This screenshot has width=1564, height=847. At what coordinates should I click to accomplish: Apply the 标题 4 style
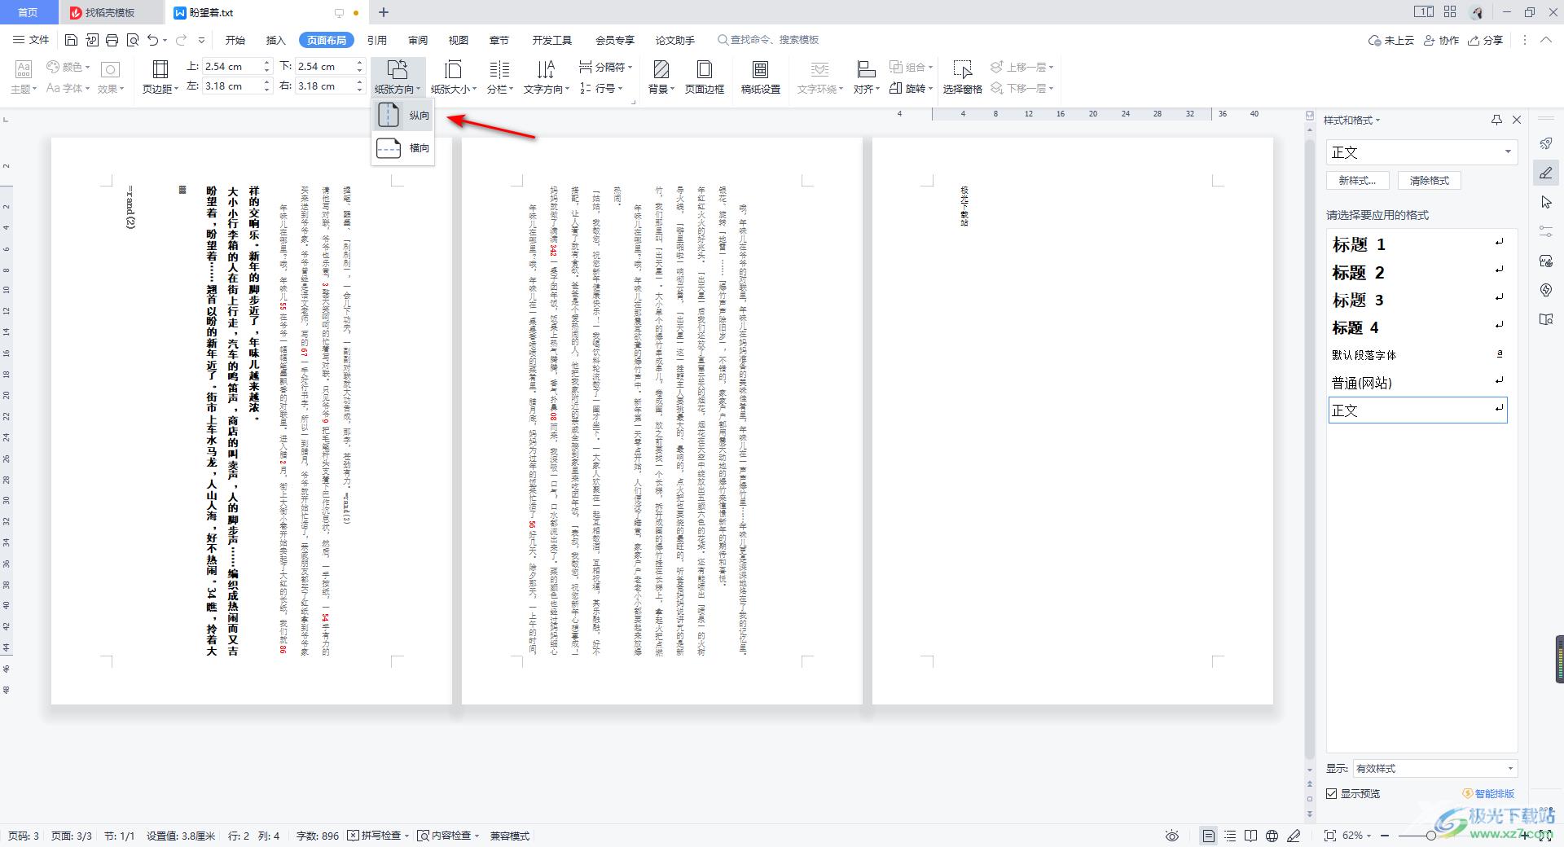(x=1418, y=327)
